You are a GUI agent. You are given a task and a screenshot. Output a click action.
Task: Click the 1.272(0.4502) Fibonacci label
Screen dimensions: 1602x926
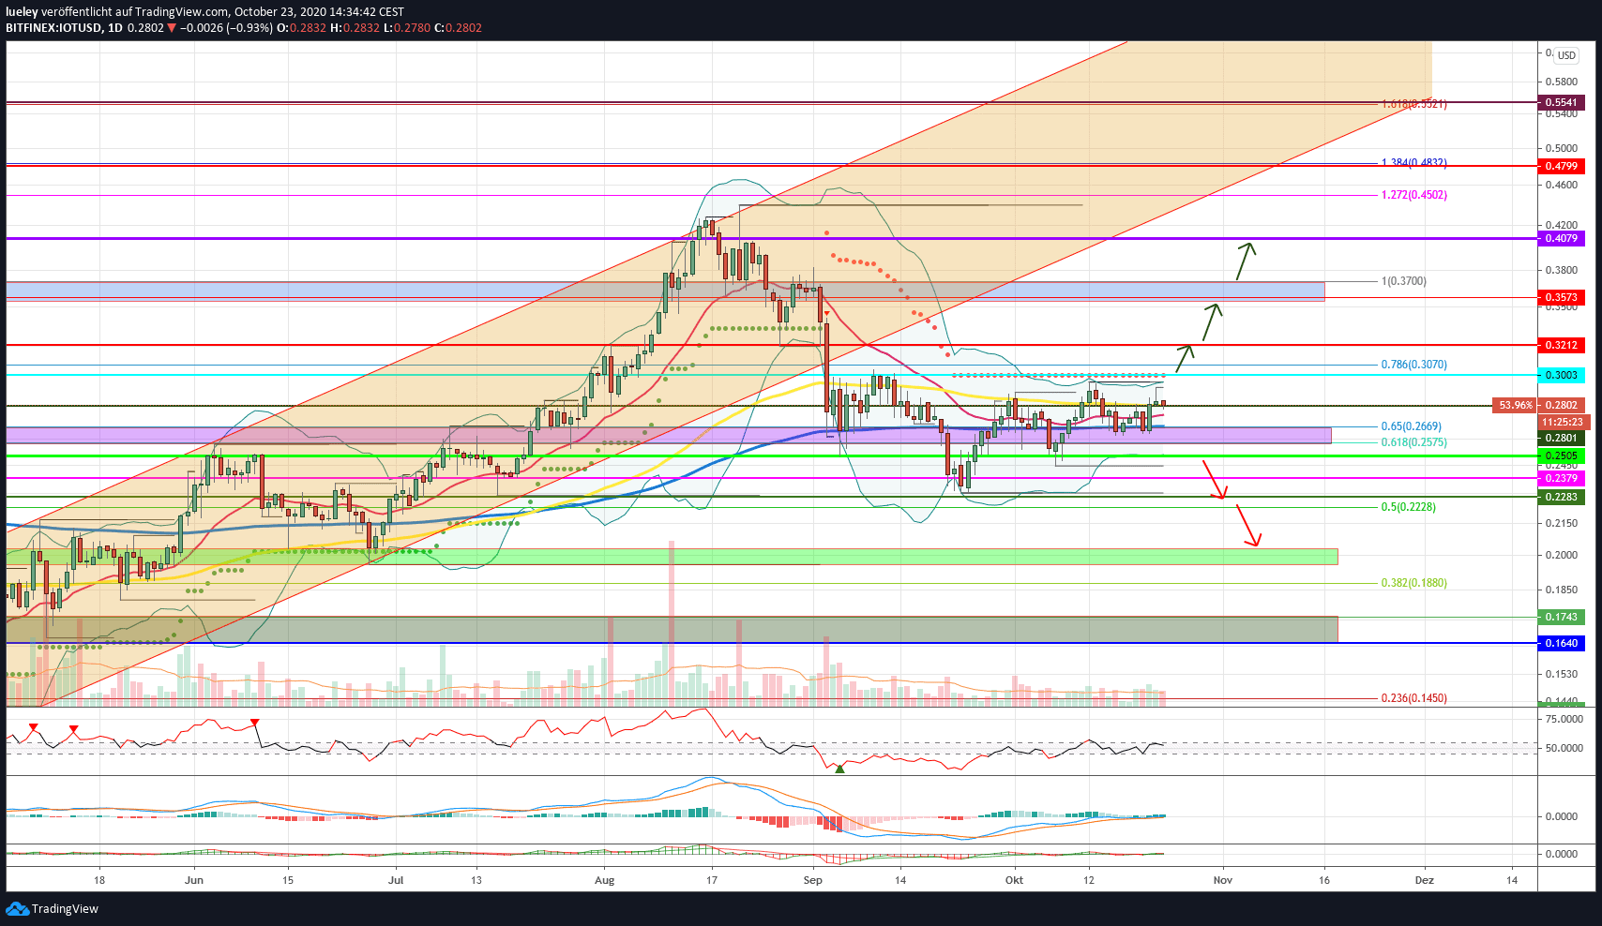(x=1413, y=195)
